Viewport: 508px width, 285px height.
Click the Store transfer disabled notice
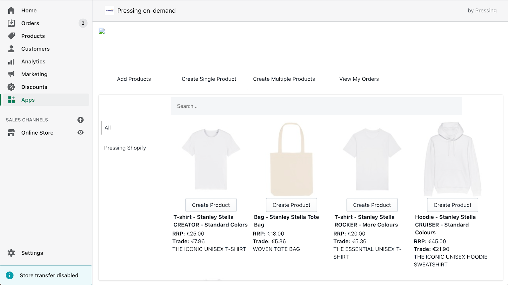tap(46, 275)
